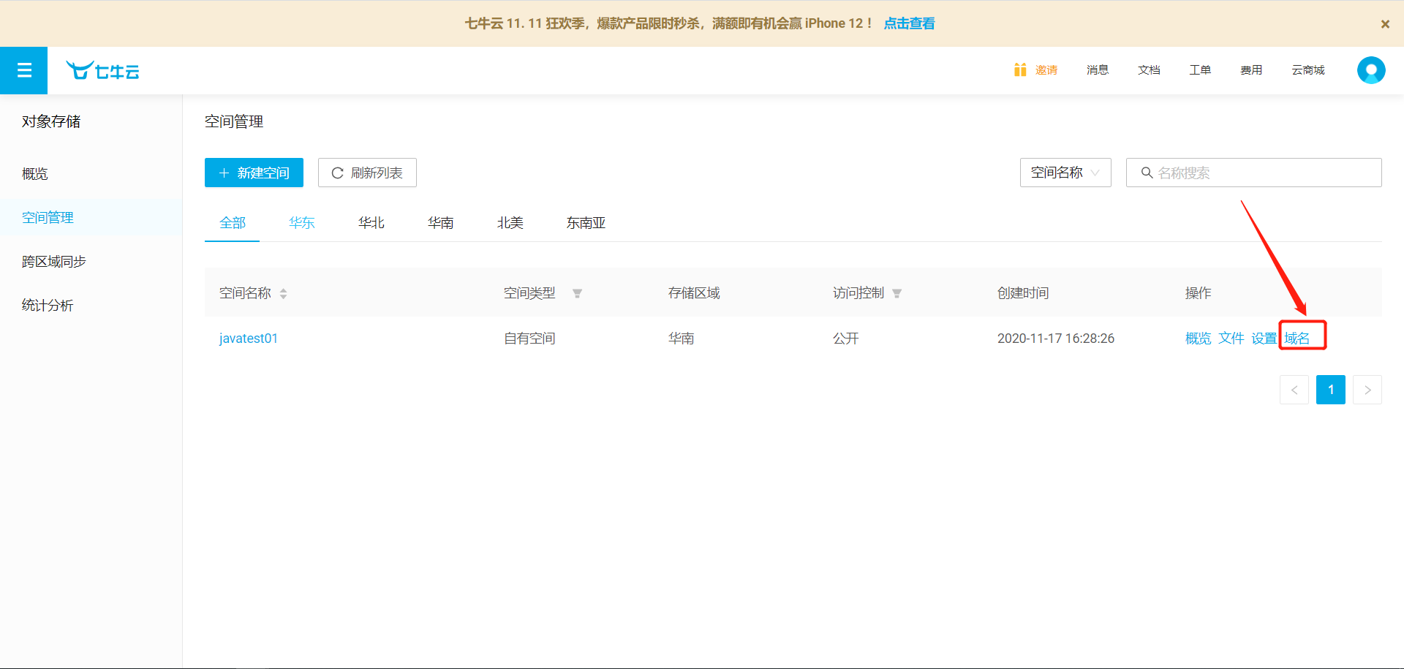This screenshot has height=669, width=1404.
Task: Click the 邀请 link in header
Action: (1046, 69)
